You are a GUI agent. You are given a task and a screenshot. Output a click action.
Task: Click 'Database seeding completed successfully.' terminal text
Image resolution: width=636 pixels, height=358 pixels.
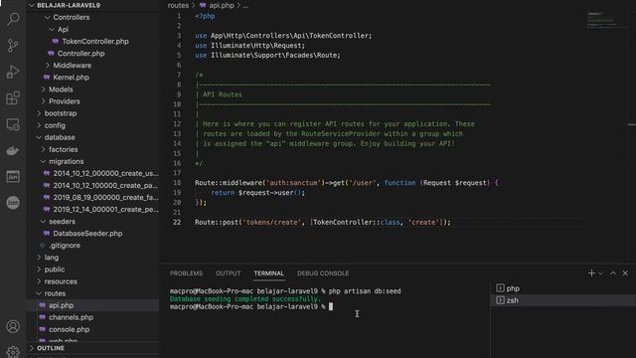click(245, 298)
